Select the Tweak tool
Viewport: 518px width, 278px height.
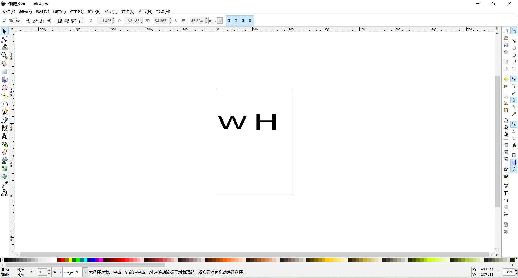tap(4, 48)
